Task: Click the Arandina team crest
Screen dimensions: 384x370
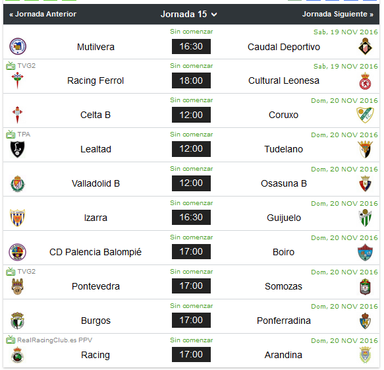Action: 365,355
